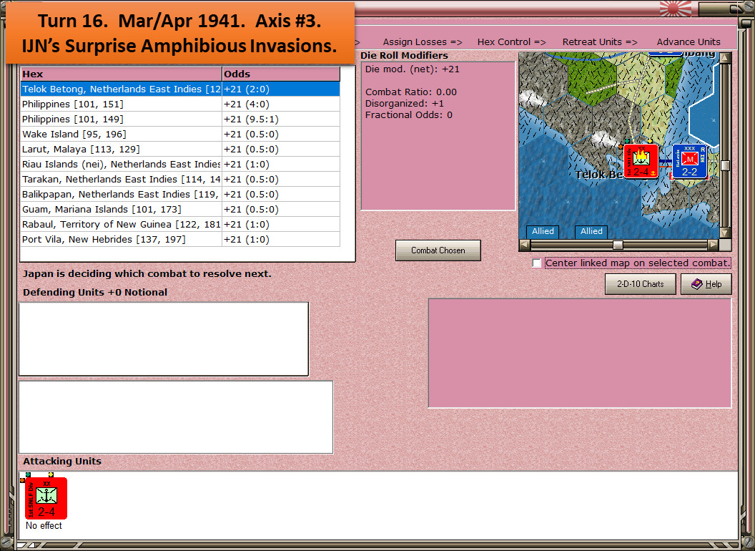Click the 'Fractional Odds: 0' modifier line
This screenshot has height=551, width=755.
pos(409,114)
